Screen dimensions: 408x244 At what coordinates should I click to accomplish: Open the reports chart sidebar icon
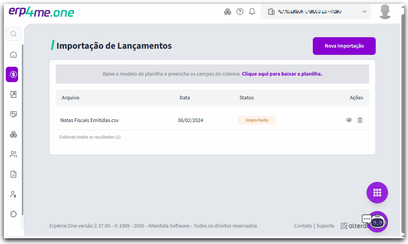[13, 174]
